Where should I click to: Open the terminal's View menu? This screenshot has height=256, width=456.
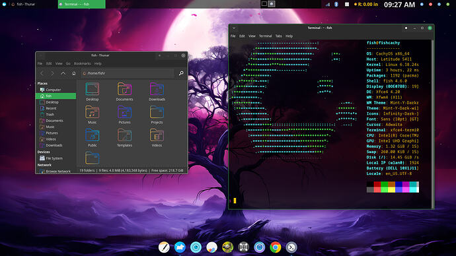(252, 36)
